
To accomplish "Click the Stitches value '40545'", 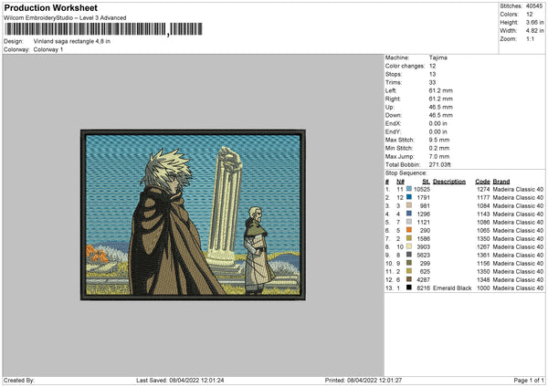I will pyautogui.click(x=534, y=6).
